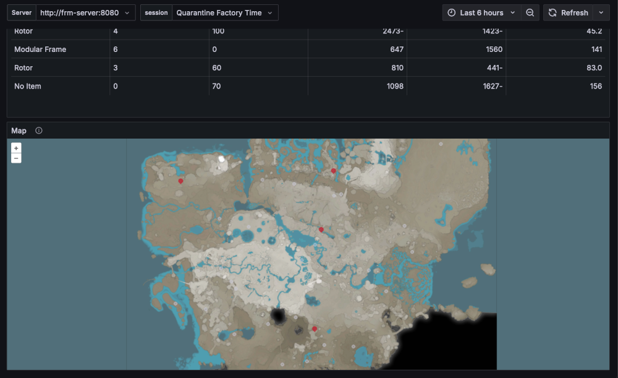618x378 pixels.
Task: Zoom out the time range with magnifier icon
Action: coord(530,12)
